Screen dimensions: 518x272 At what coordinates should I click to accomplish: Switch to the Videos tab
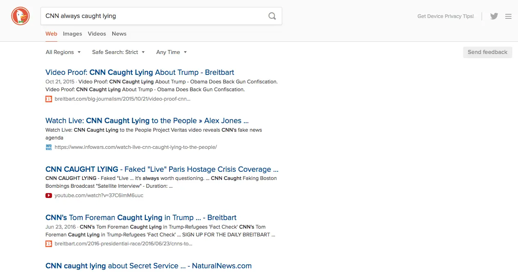pyautogui.click(x=97, y=34)
